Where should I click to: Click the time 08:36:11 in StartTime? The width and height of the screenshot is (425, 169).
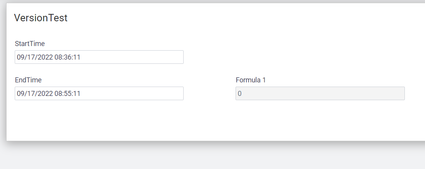(x=67, y=57)
